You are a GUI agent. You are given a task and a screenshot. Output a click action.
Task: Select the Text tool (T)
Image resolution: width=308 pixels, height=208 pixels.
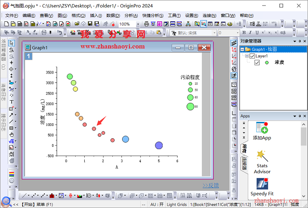click(12, 102)
